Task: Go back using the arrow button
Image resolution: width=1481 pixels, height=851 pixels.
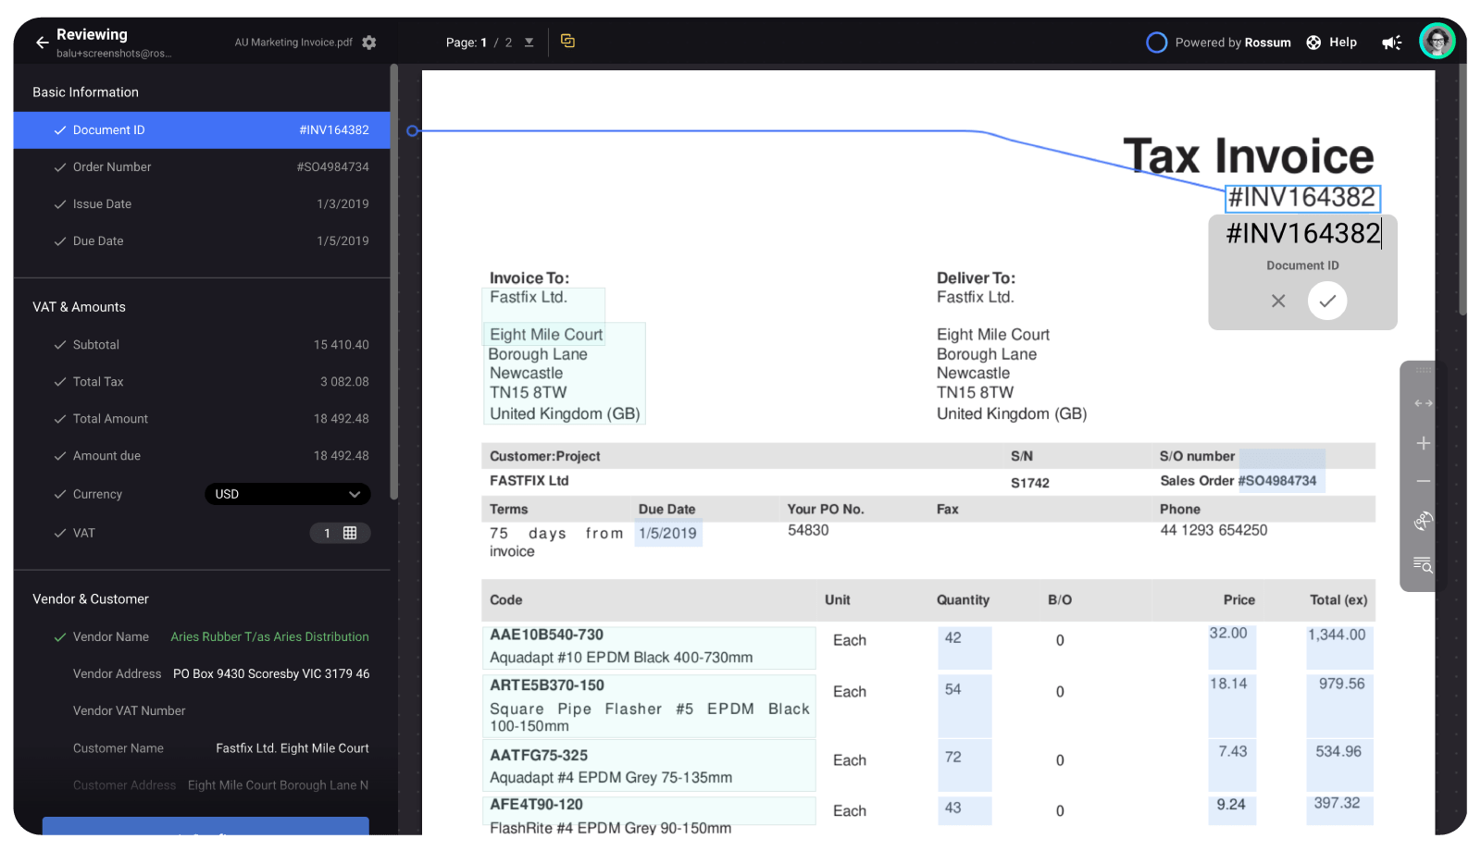Action: 42,42
